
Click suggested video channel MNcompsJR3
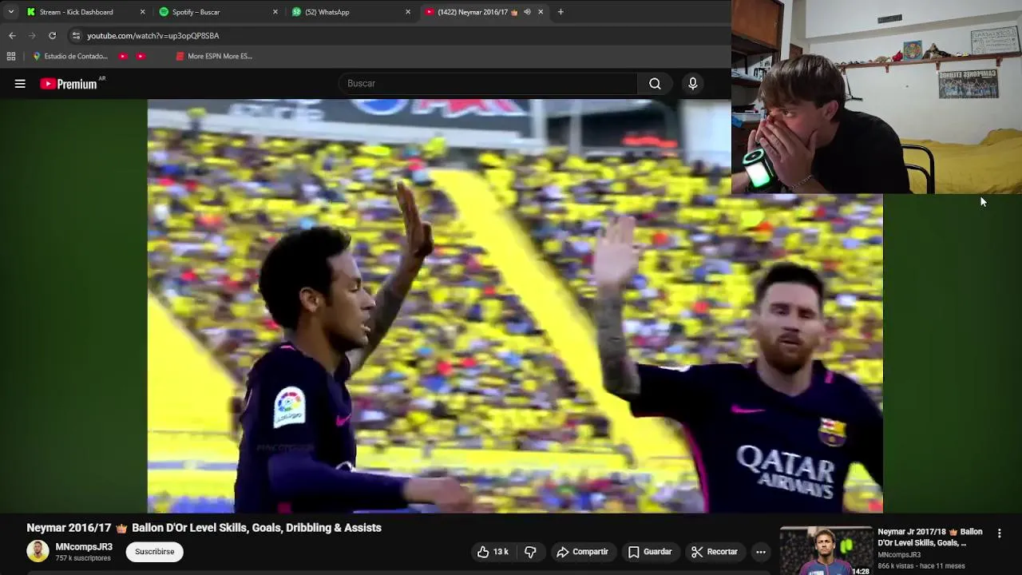(899, 555)
